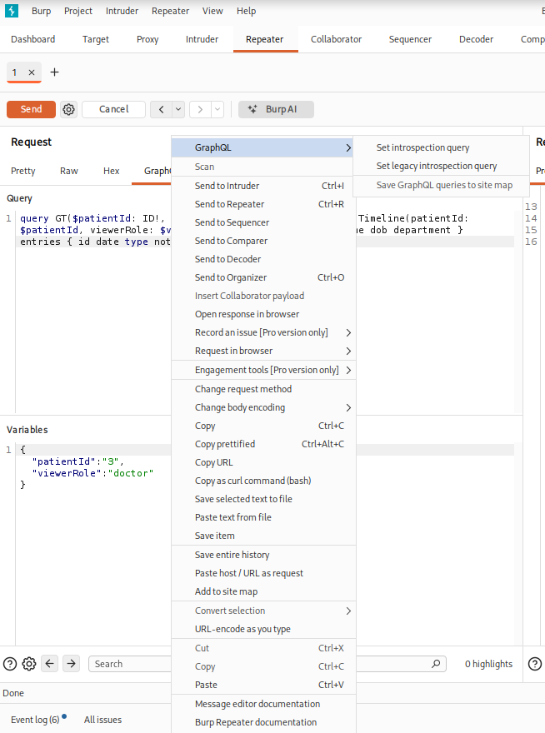The image size is (545, 733).
Task: Open search settings gear at bottom
Action: (x=29, y=664)
